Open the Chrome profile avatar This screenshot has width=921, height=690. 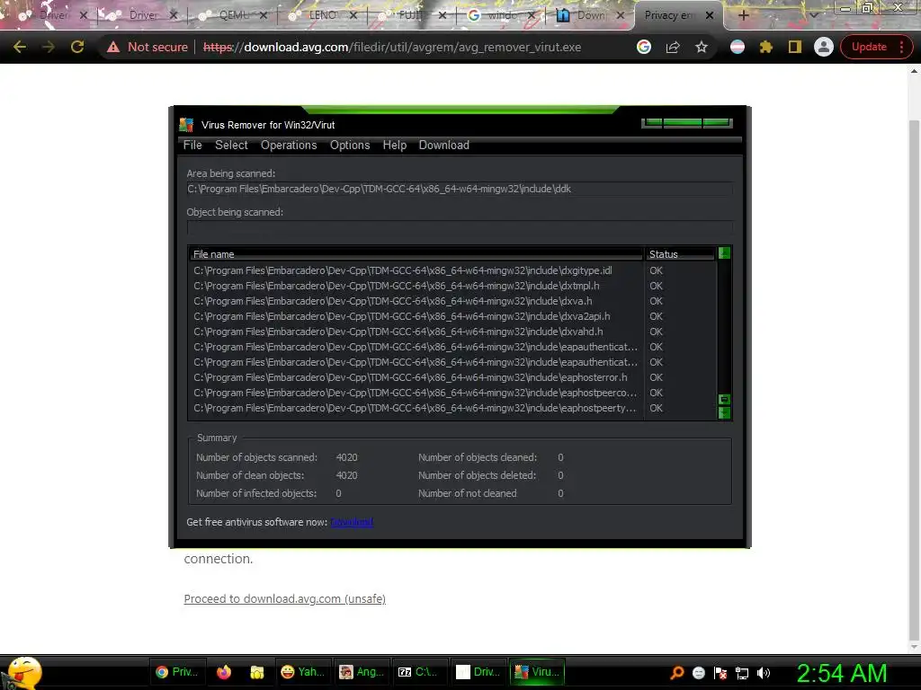[824, 47]
